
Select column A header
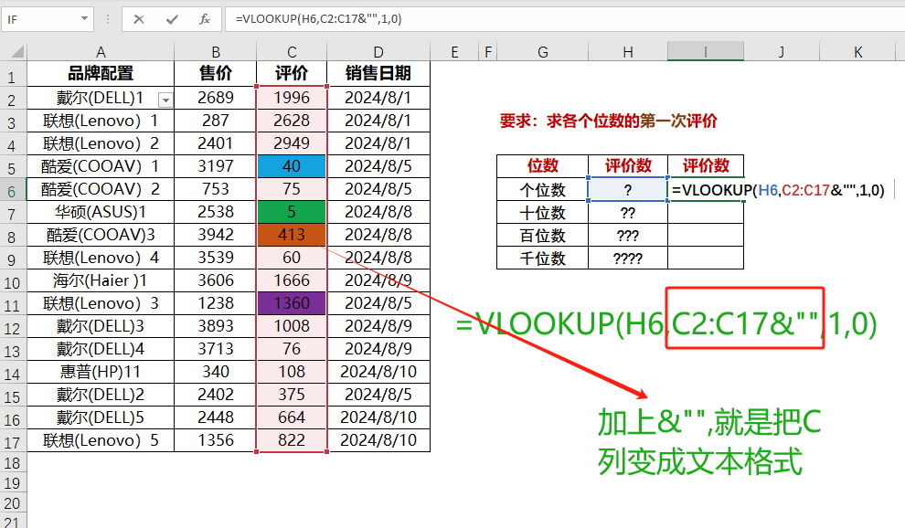point(101,52)
